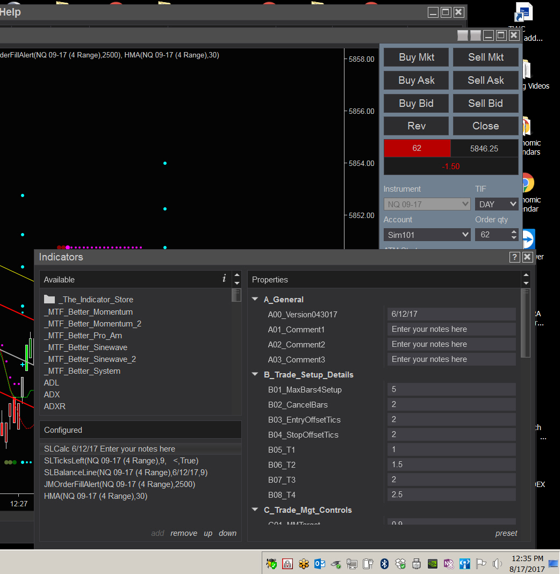This screenshot has width=560, height=574.
Task: Click the remove link under Configured
Action: point(184,533)
